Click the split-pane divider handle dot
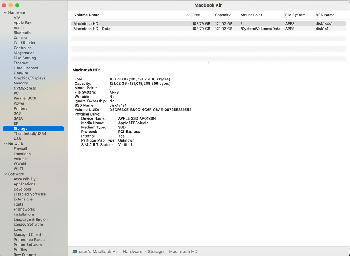 [209, 63]
